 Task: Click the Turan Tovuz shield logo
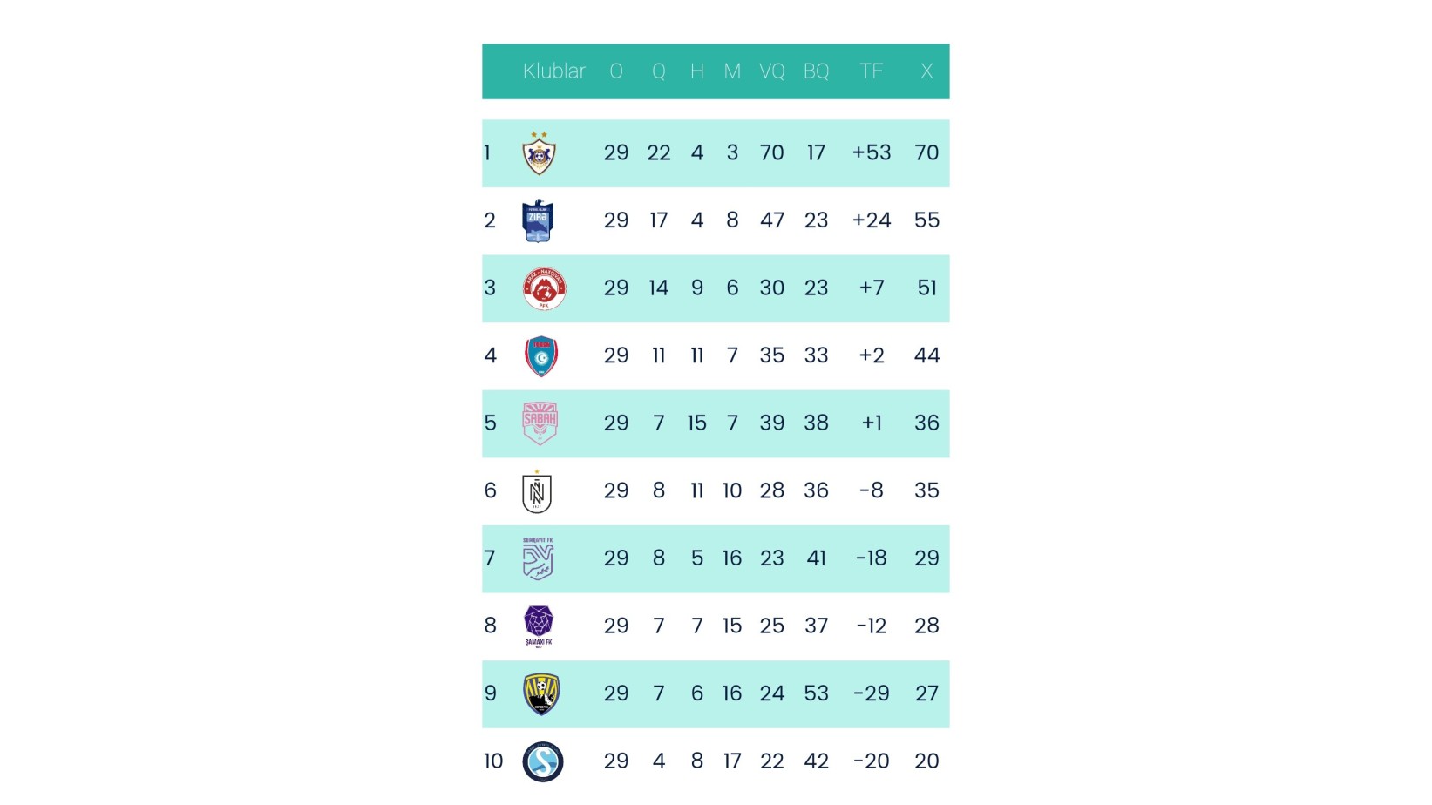coord(540,356)
